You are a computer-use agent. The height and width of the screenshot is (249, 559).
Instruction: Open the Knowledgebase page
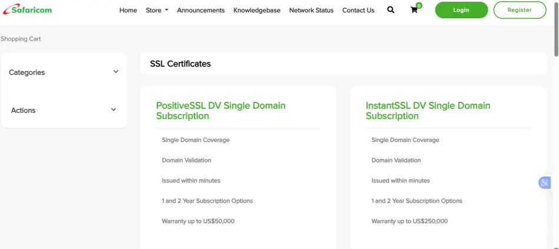tap(257, 11)
